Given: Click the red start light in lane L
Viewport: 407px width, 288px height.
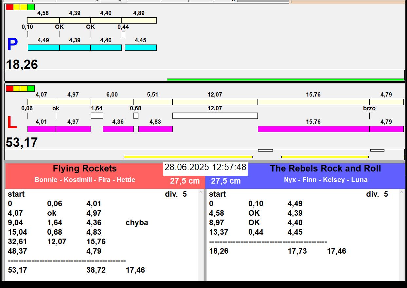Looking at the screenshot, I should (9, 88).
